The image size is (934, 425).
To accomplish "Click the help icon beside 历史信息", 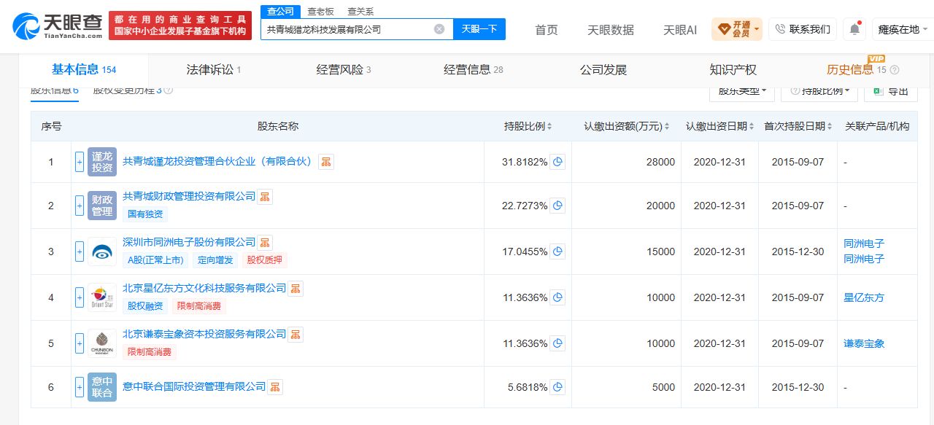I will [895, 70].
